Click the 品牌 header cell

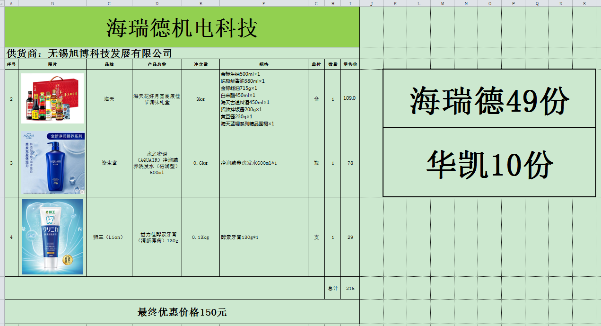click(109, 64)
